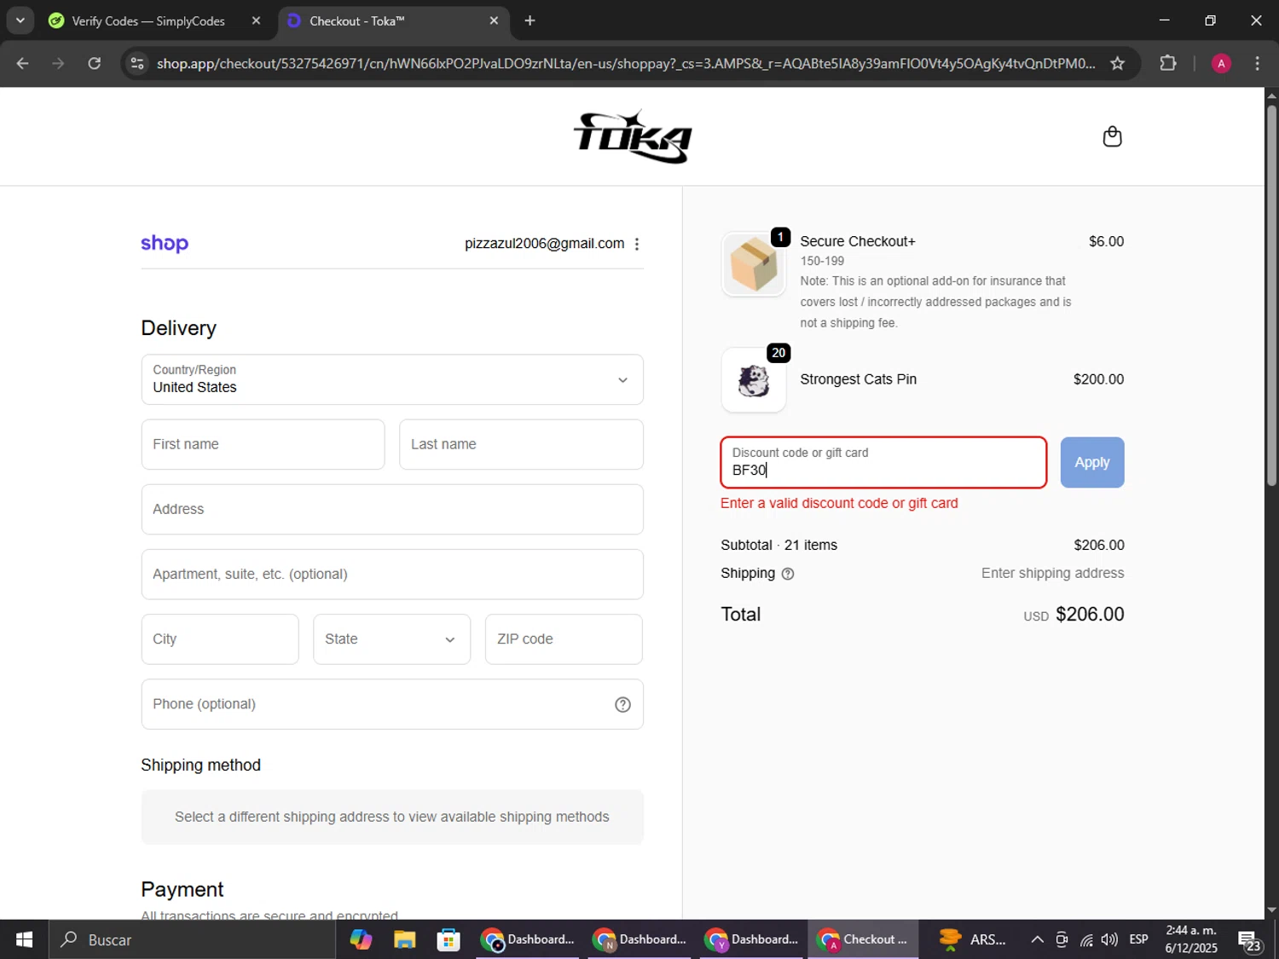This screenshot has height=959, width=1279.
Task: Open the Shipping info help icon
Action: [x=788, y=574]
